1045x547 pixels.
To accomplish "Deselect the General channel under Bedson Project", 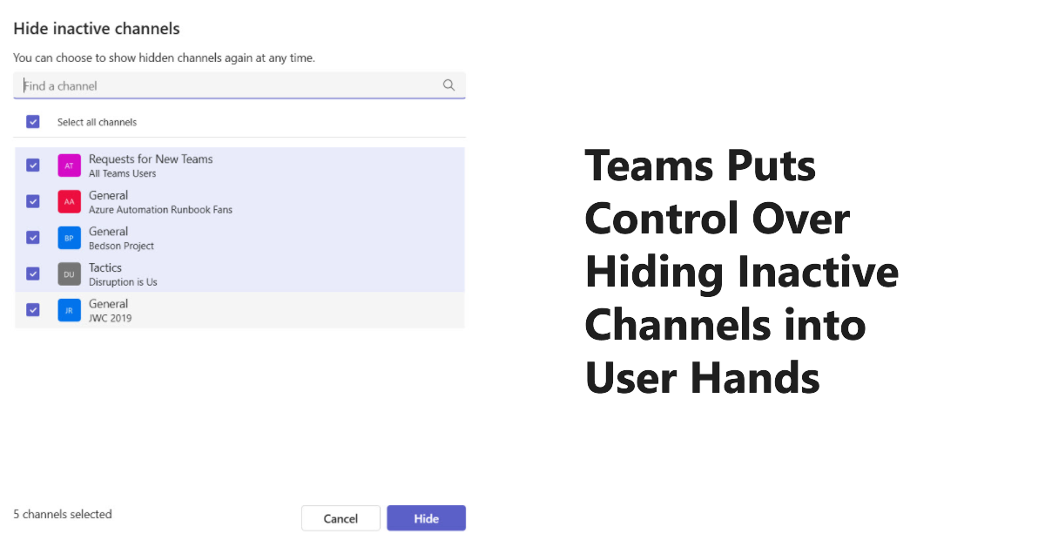I will pos(32,237).
